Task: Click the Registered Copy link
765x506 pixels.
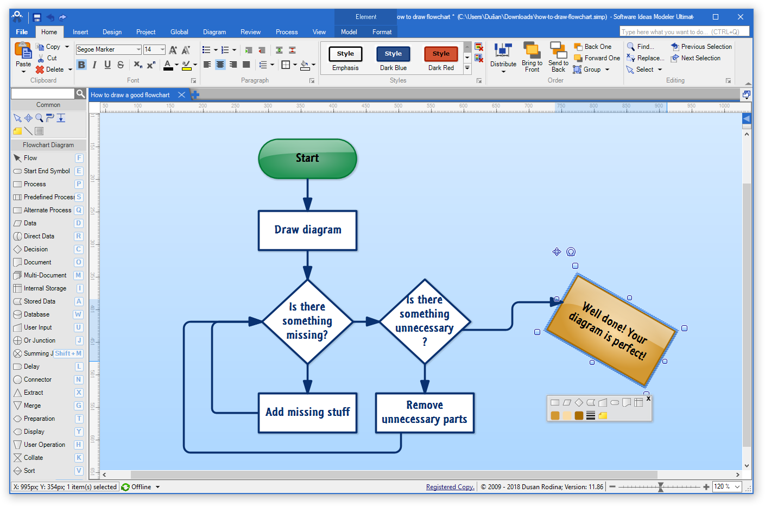Action: coord(450,486)
